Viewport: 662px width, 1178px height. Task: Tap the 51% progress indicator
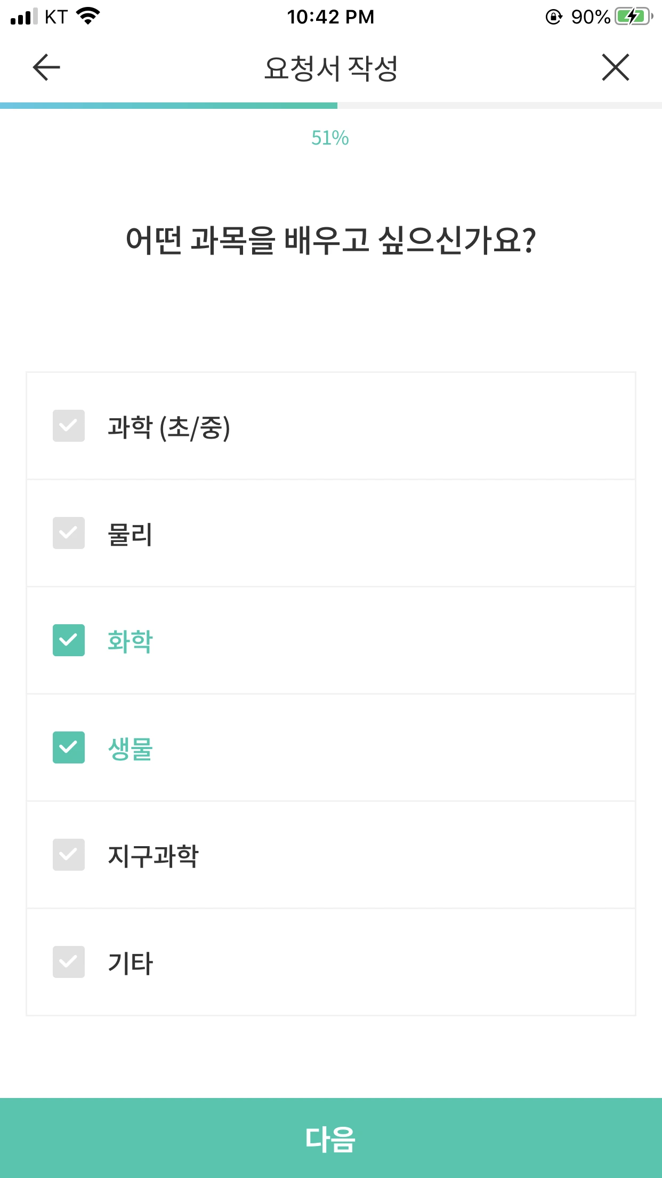point(330,138)
